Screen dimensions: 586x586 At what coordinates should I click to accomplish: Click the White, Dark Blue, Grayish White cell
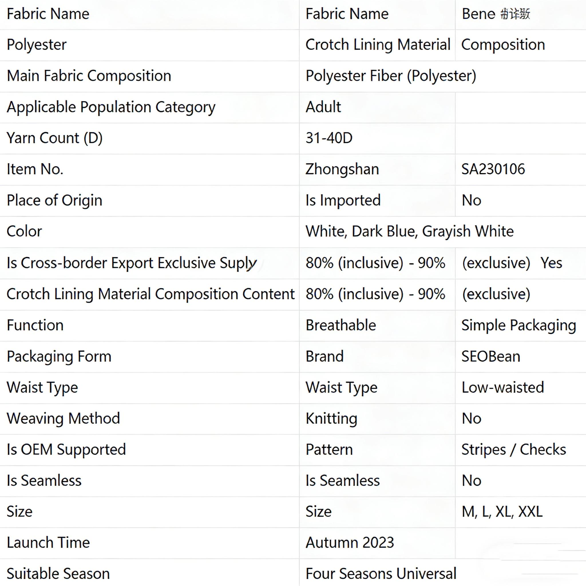[x=409, y=231]
